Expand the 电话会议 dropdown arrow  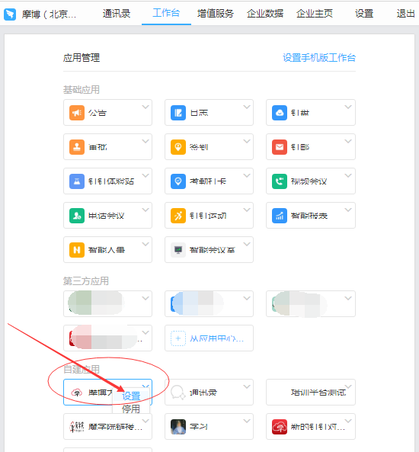146,210
